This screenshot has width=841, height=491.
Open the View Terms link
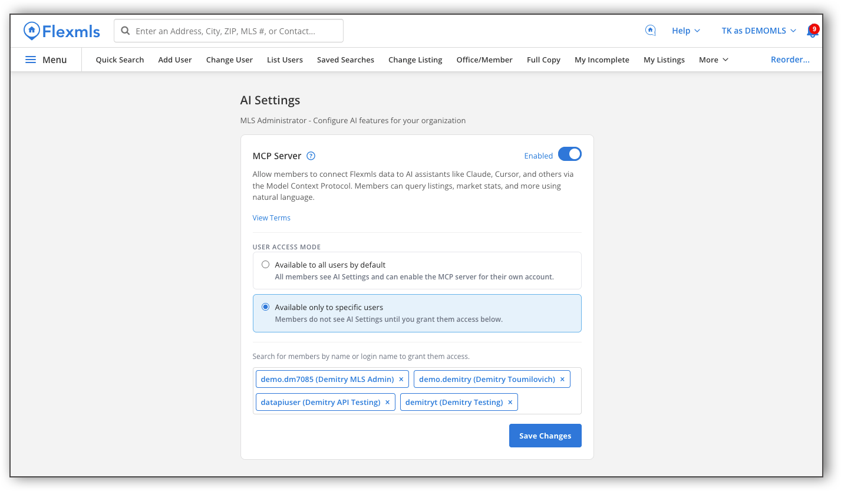point(272,218)
